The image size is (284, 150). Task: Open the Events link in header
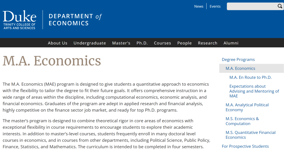point(215,6)
